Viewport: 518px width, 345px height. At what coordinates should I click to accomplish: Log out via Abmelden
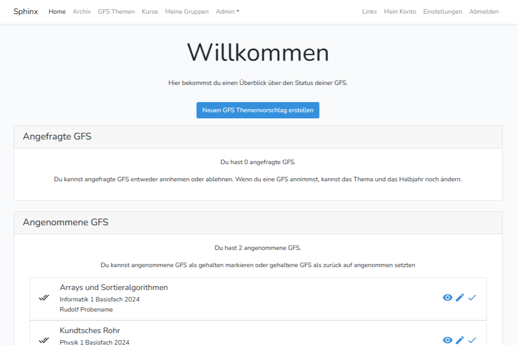click(x=484, y=11)
